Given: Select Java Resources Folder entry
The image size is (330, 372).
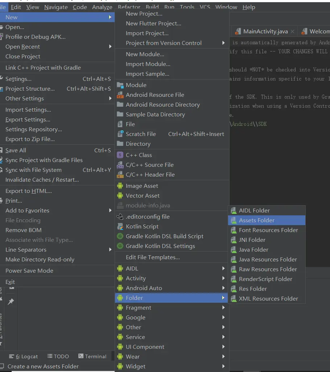Looking at the screenshot, I should pos(267,260).
